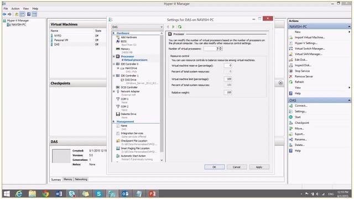Open the File menu

tap(6, 9)
